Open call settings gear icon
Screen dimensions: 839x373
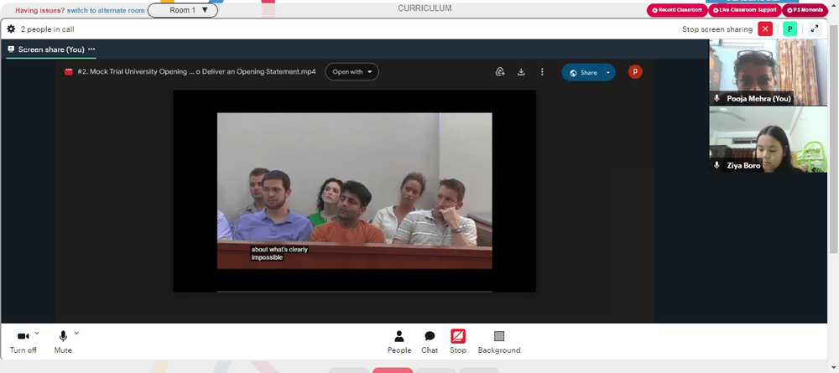click(11, 28)
